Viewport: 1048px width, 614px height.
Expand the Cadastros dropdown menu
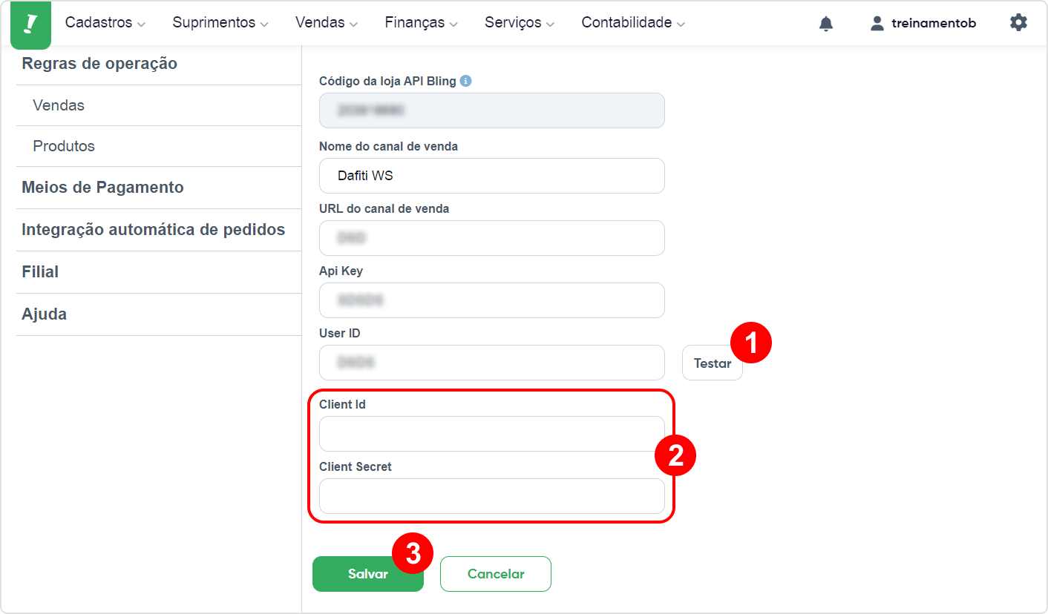tap(105, 23)
